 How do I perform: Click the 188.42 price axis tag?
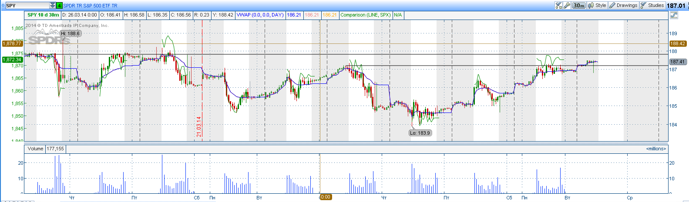(678, 43)
